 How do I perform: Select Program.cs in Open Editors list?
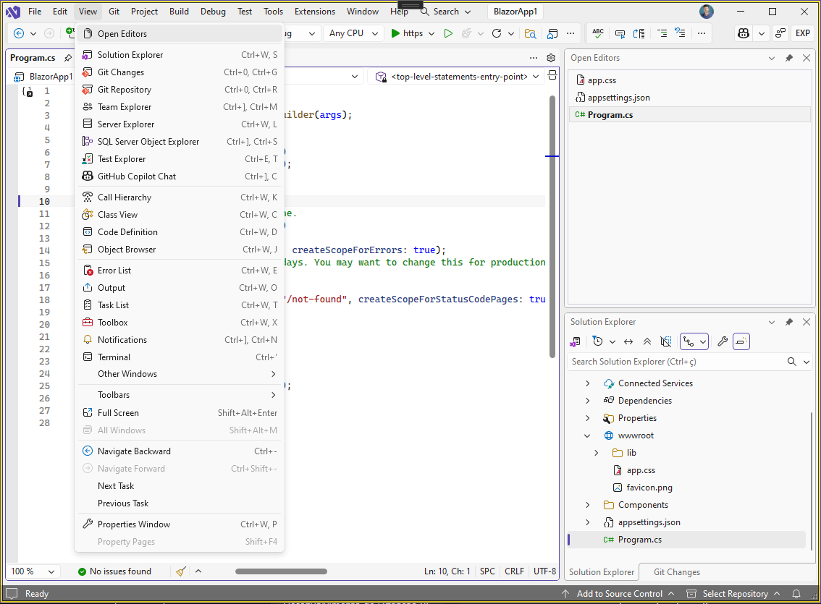pyautogui.click(x=689, y=114)
